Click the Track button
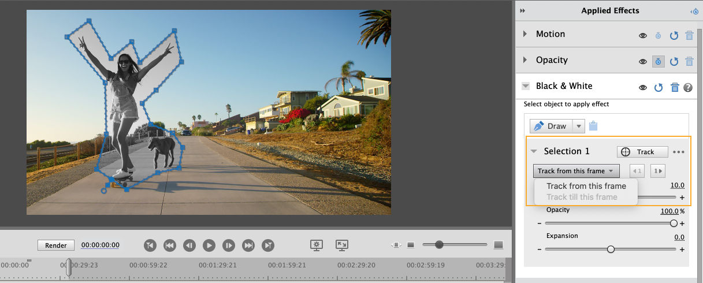The height and width of the screenshot is (283, 703). click(x=642, y=152)
